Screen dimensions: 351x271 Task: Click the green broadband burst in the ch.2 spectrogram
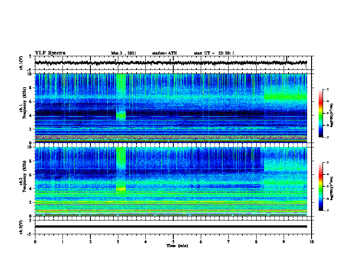(x=121, y=170)
